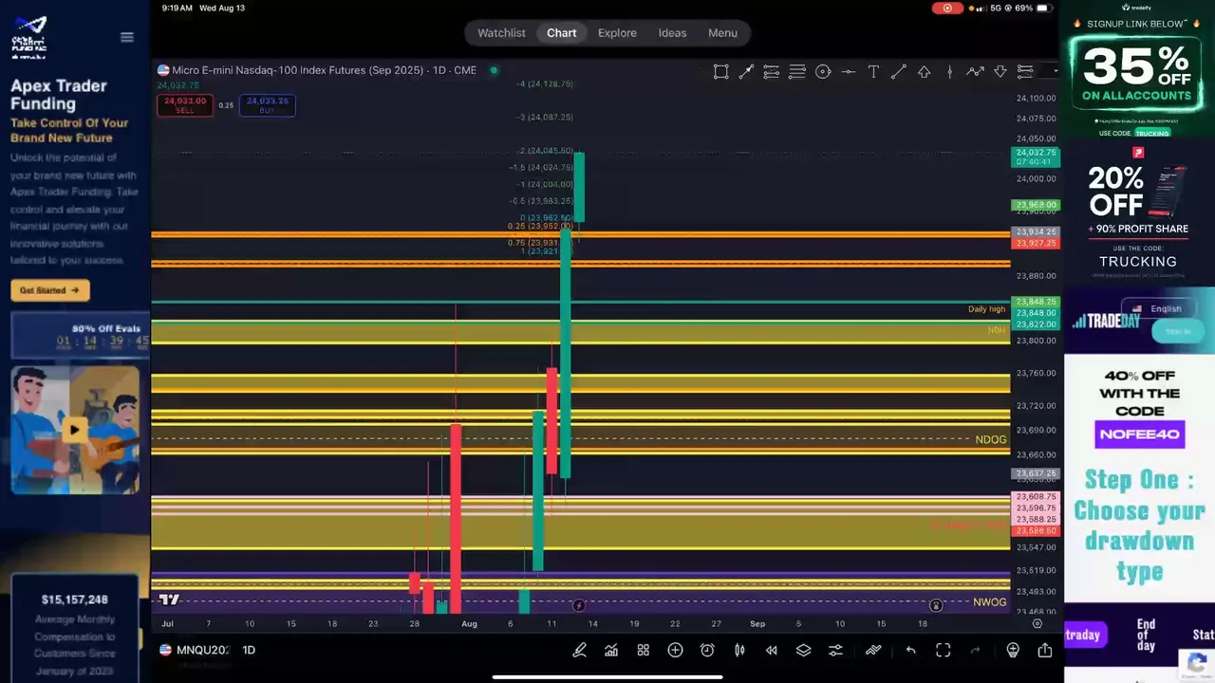Open chart settings sliders icon
This screenshot has height=683, width=1215.
pos(835,650)
